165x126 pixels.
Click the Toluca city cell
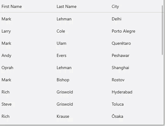tap(118, 104)
